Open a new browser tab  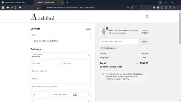point(67,3)
